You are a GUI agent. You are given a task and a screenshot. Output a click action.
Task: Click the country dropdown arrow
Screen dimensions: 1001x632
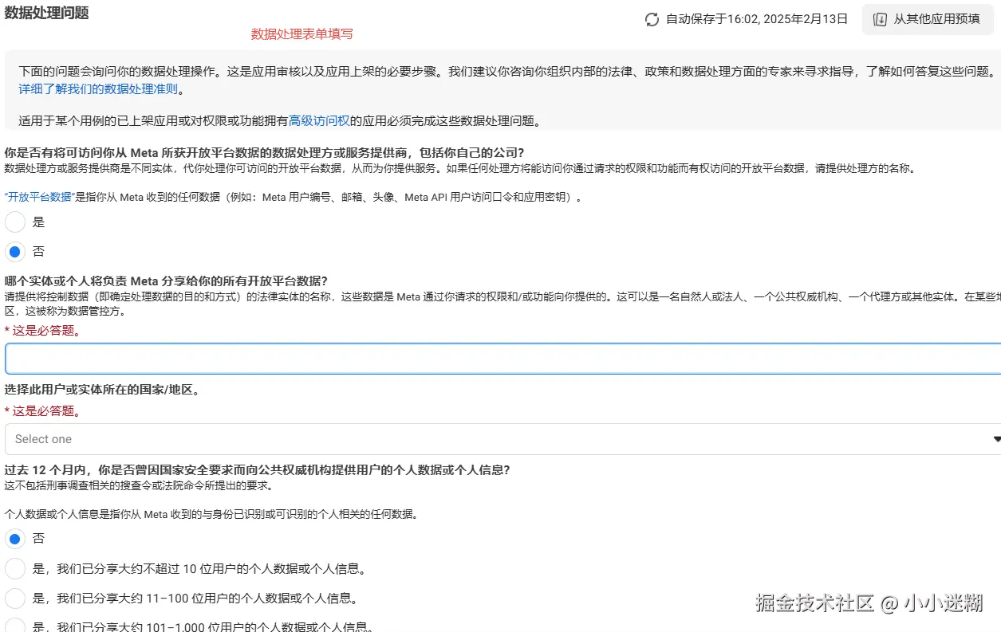(996, 439)
